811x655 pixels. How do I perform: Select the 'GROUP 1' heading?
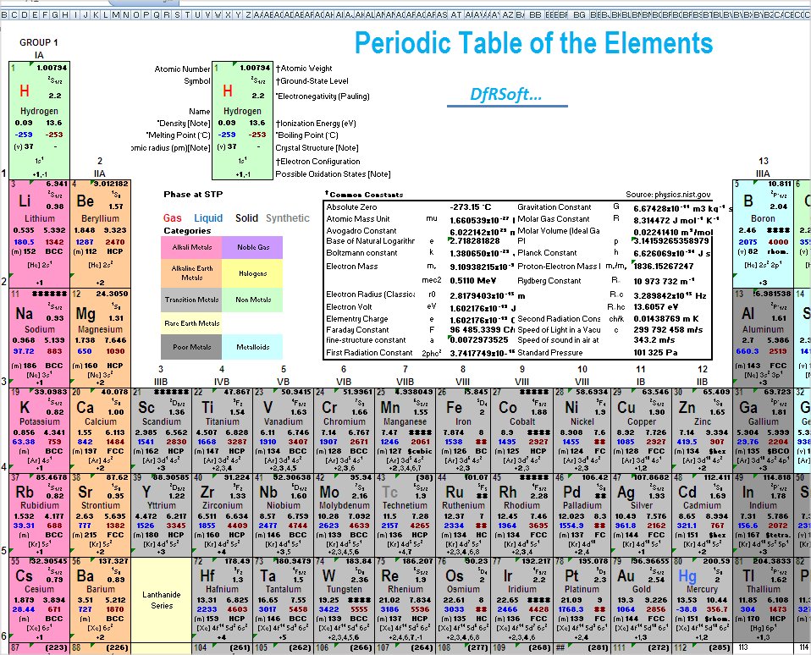coord(39,42)
